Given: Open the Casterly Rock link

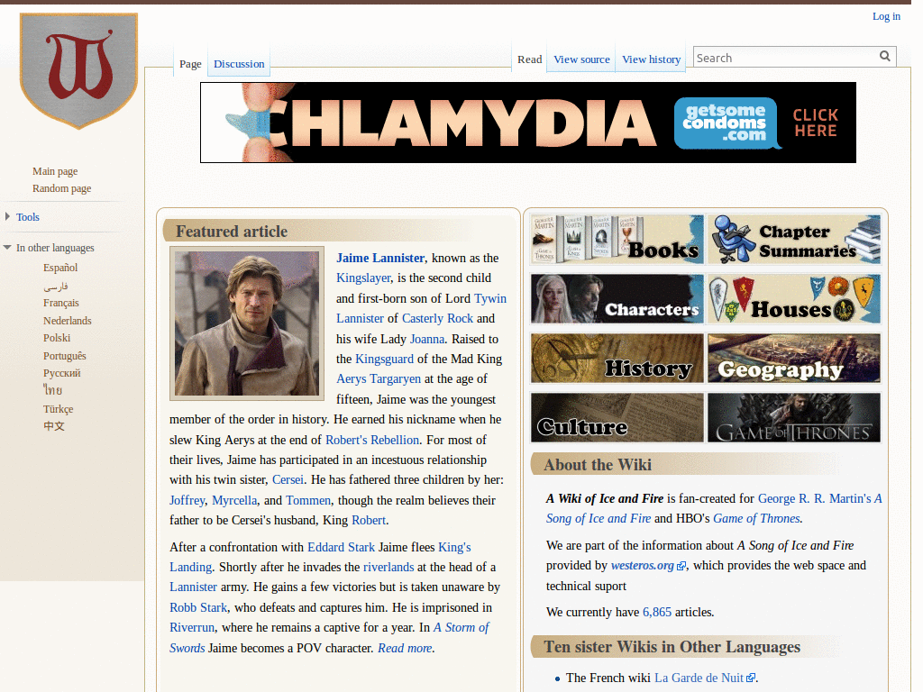Looking at the screenshot, I should click(437, 318).
